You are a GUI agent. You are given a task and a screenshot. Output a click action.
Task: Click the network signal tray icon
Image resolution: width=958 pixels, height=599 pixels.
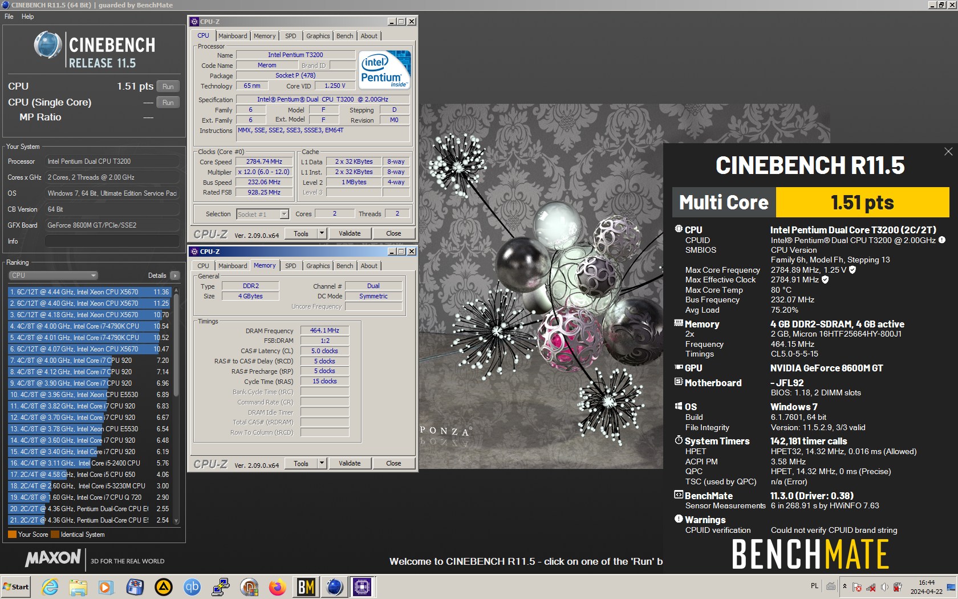coord(871,587)
